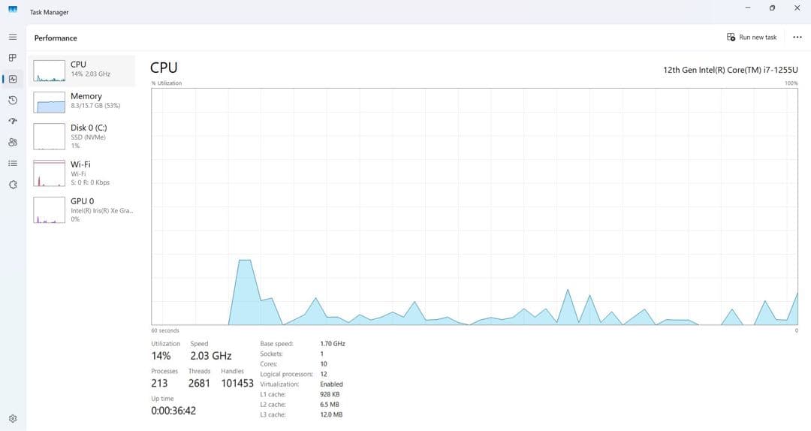The width and height of the screenshot is (811, 431).
Task: Click the Wi-Fi mini graph thumbnail
Action: click(50, 173)
